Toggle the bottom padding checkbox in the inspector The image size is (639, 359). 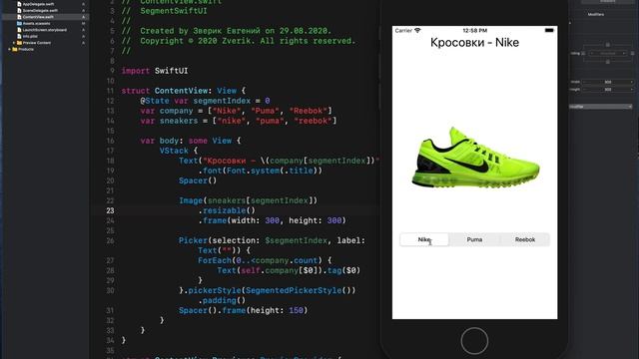[x=608, y=62]
